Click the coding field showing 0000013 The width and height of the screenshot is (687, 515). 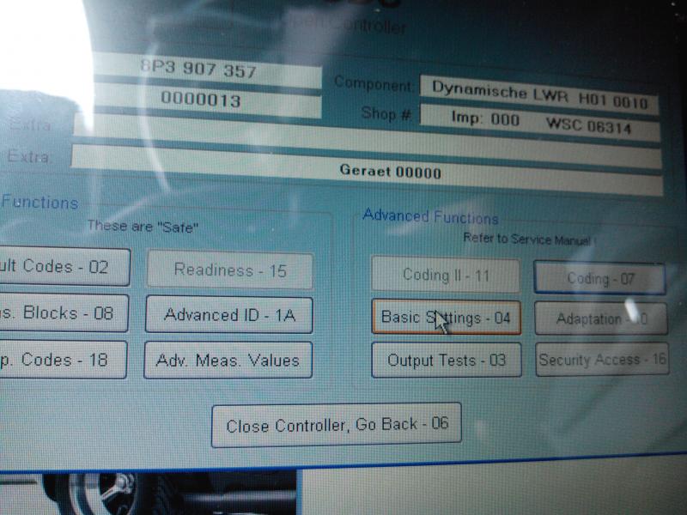click(x=208, y=100)
